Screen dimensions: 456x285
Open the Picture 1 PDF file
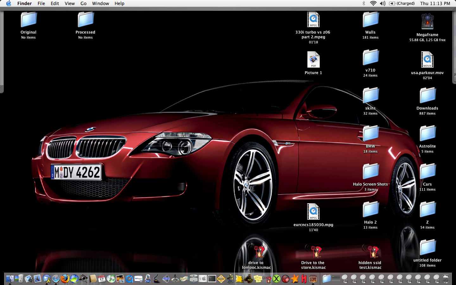tap(313, 60)
